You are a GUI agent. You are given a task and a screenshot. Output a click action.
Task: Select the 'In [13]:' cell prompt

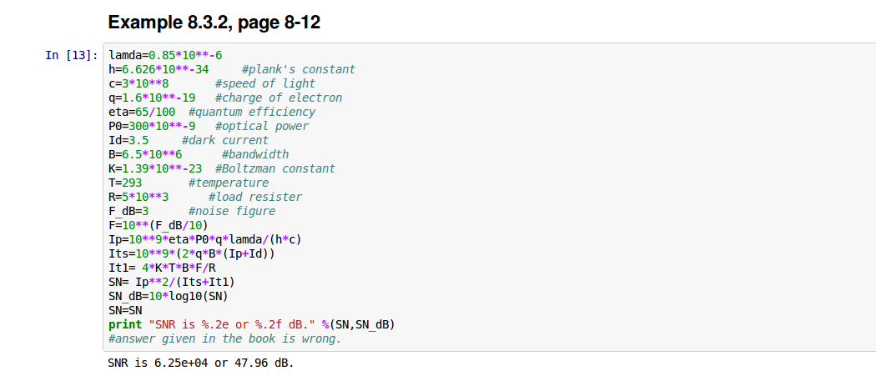71,56
